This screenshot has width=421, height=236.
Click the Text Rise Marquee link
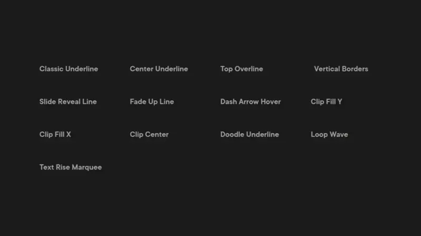[71, 167]
